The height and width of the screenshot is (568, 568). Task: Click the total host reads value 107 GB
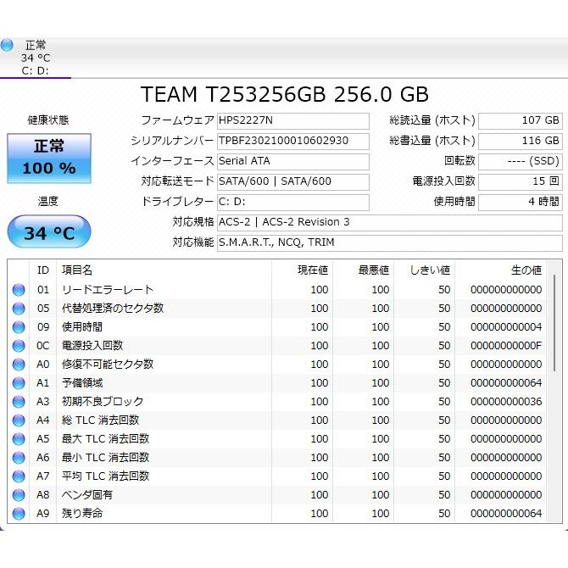(521, 120)
